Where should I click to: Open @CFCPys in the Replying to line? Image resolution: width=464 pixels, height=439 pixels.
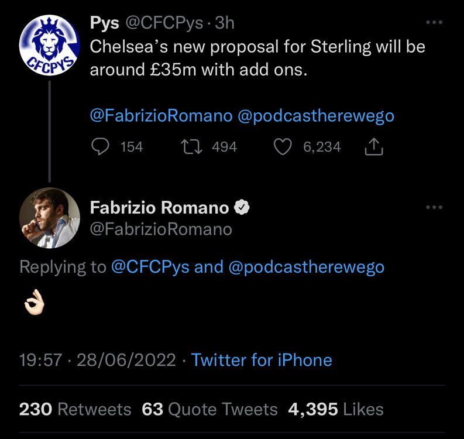(150, 267)
